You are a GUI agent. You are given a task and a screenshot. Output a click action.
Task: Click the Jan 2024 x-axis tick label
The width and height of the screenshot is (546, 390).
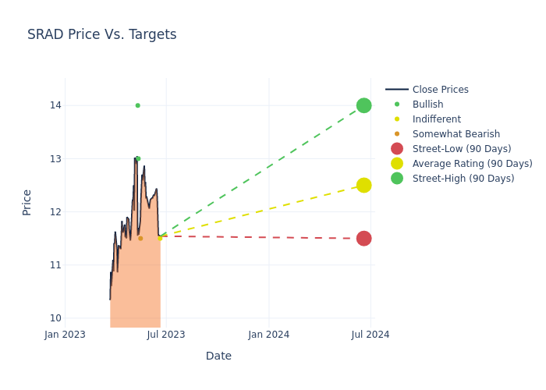coord(268,335)
